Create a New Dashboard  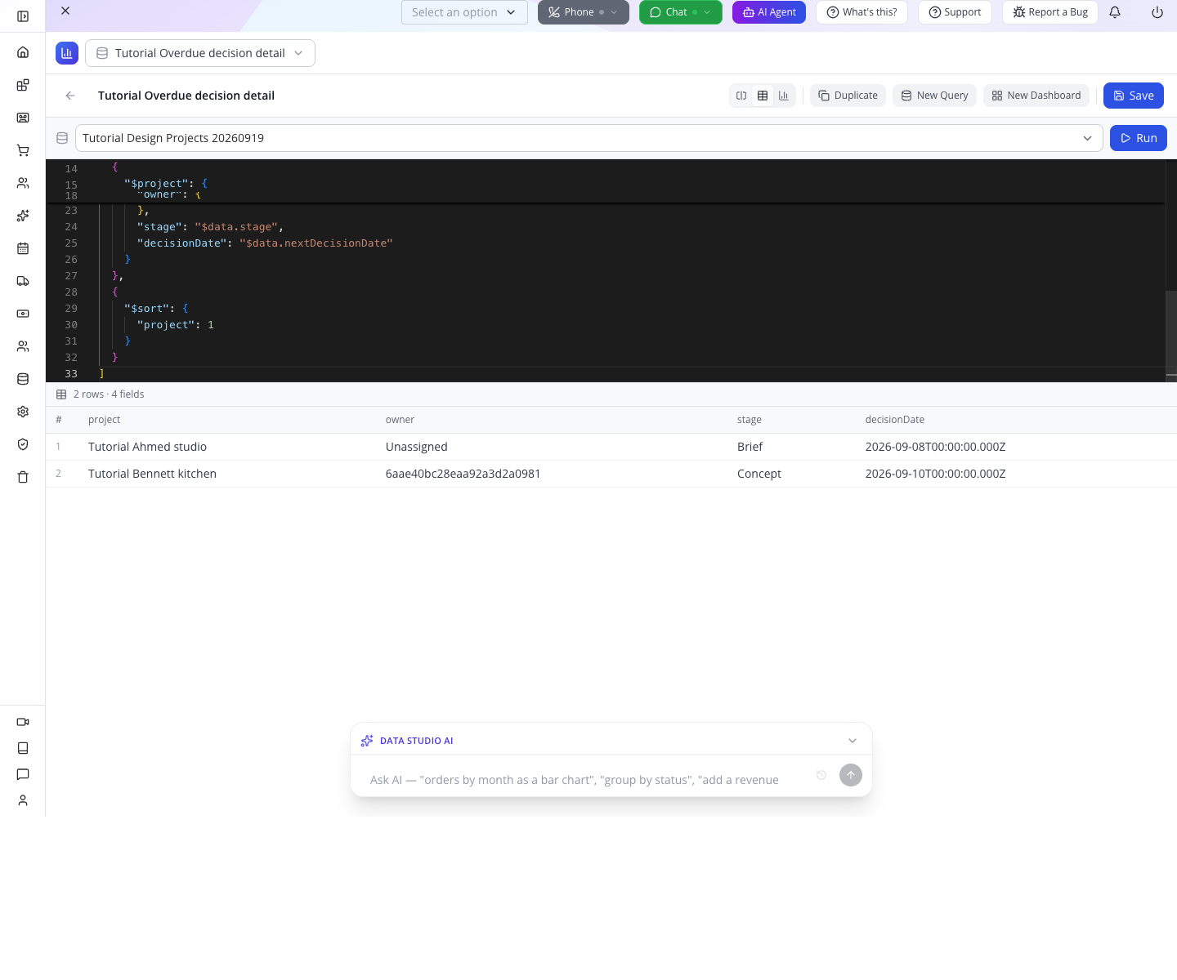pos(1036,96)
